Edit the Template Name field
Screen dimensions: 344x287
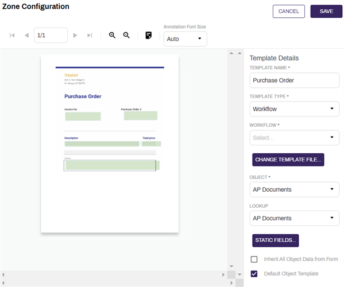pyautogui.click(x=294, y=80)
